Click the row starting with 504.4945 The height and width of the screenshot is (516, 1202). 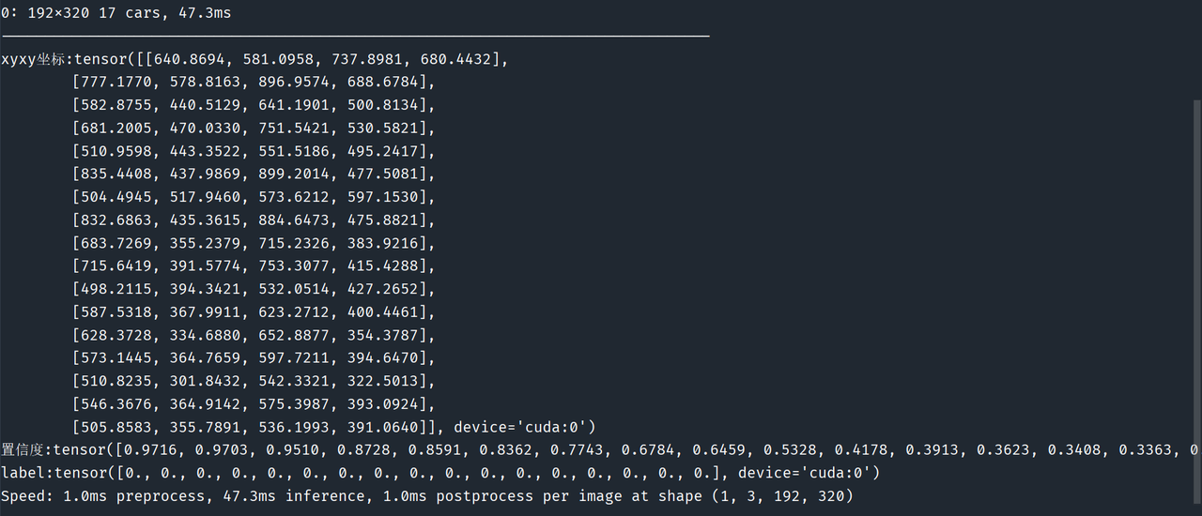coord(254,197)
